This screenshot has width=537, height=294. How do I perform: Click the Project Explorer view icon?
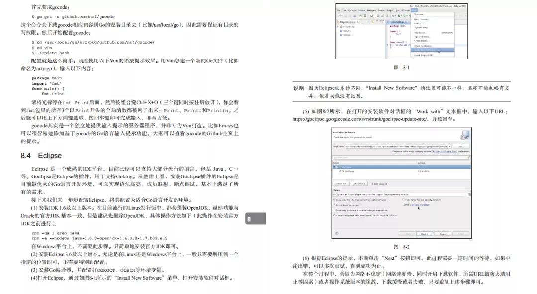point(338,22)
